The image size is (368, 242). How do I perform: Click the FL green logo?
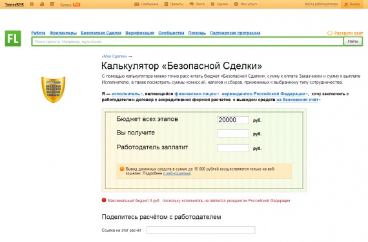(x=13, y=39)
